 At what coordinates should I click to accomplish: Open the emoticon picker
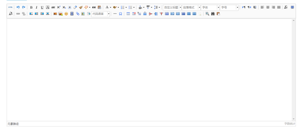(x=66, y=14)
